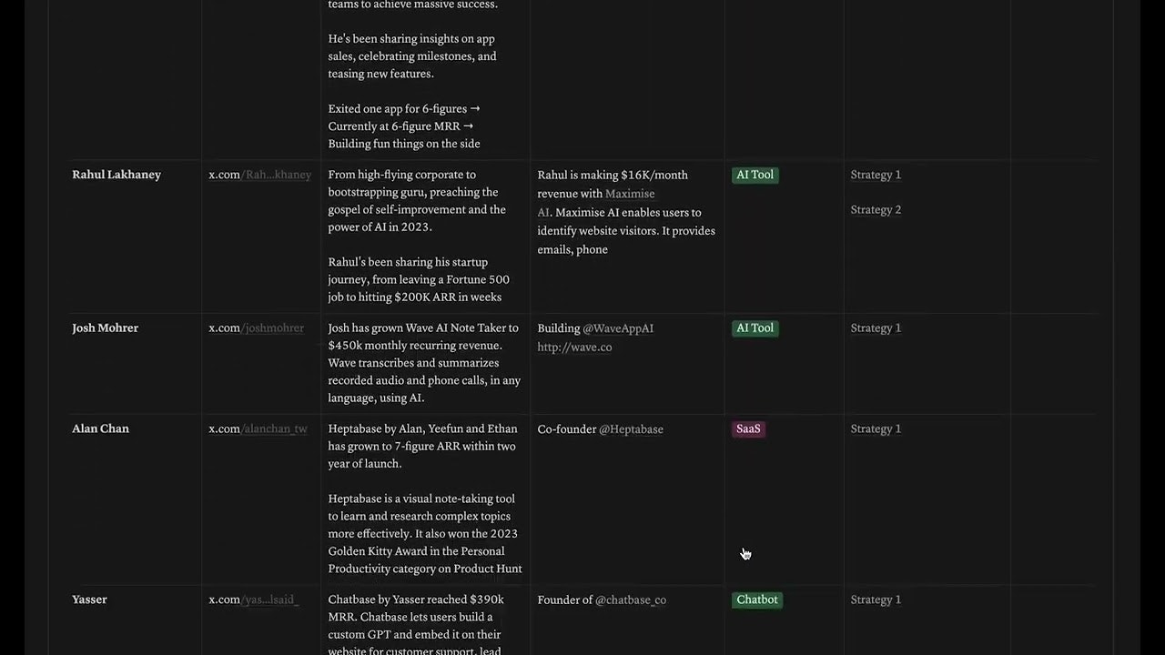The width and height of the screenshot is (1165, 655).
Task: Open Strategy 1 link in Josh Mohrer's row
Action: 876,327
